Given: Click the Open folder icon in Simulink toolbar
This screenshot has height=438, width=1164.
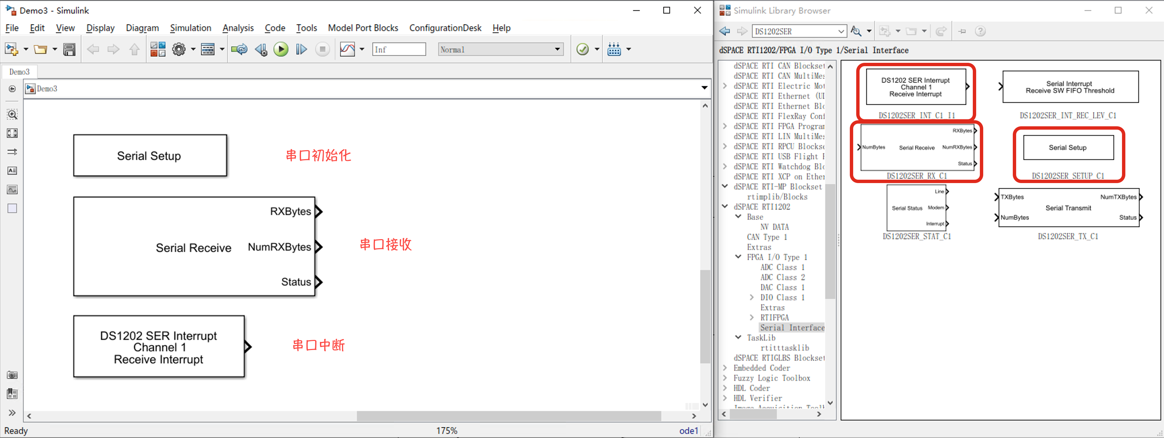Looking at the screenshot, I should pos(41,49).
